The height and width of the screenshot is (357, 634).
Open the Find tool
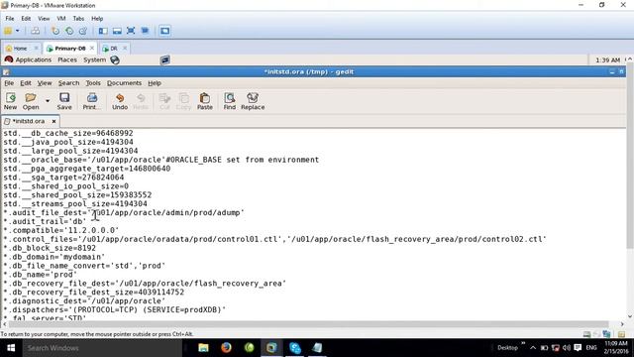click(229, 101)
